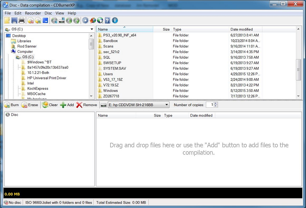Increase the number of copies with up arrow
Image resolution: width=306 pixels, height=208 pixels.
pos(215,103)
